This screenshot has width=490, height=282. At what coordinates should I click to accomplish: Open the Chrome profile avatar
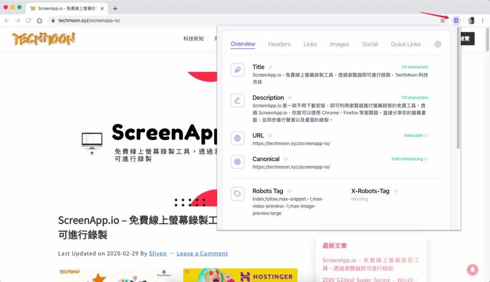tap(471, 21)
